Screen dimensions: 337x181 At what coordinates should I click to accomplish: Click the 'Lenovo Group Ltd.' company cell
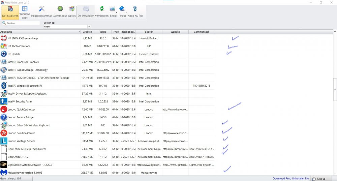click(149, 141)
